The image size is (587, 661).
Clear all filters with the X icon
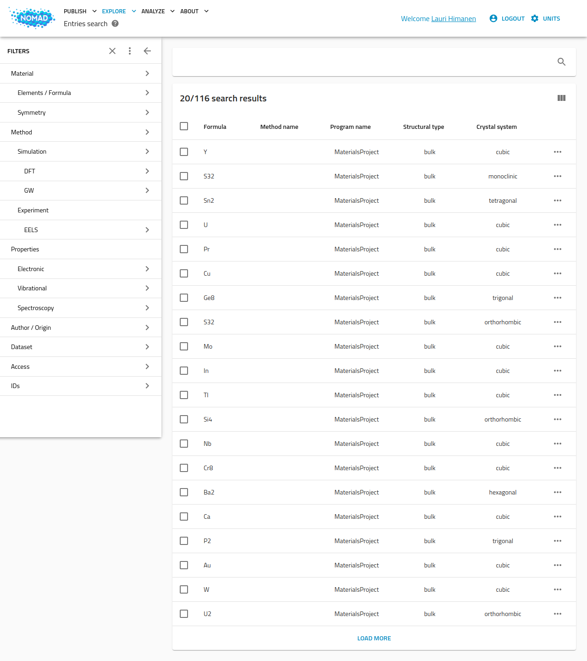pyautogui.click(x=112, y=51)
